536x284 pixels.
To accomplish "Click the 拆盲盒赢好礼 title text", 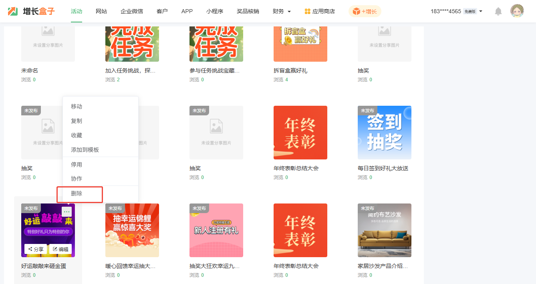I will point(290,70).
